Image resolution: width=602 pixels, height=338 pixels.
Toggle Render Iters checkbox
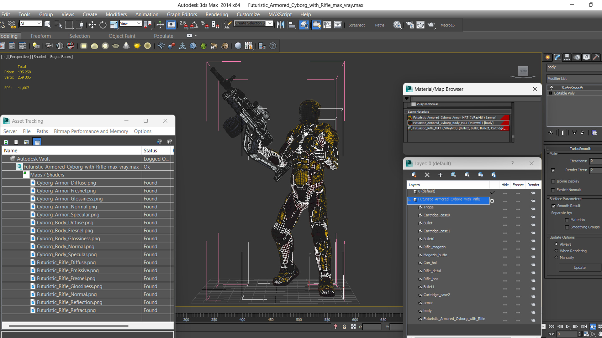[x=553, y=170]
